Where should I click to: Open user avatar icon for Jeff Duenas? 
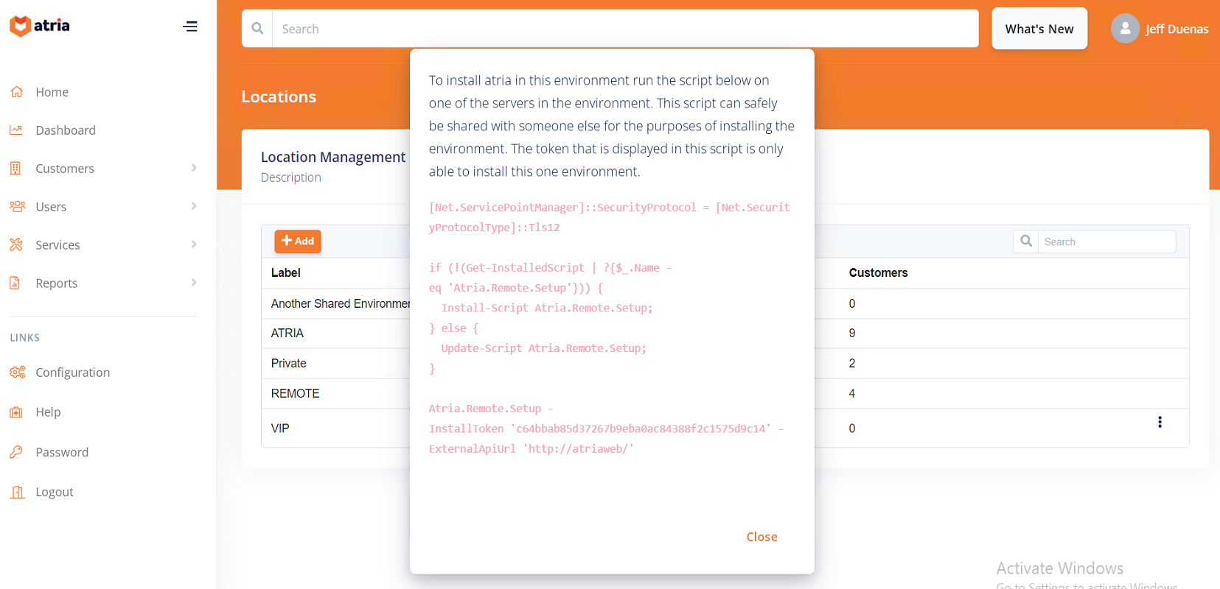pyautogui.click(x=1124, y=29)
